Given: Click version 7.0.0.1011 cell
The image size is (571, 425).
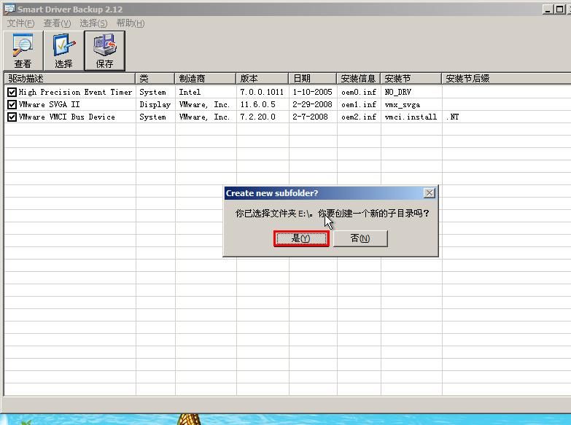Looking at the screenshot, I should tap(262, 93).
